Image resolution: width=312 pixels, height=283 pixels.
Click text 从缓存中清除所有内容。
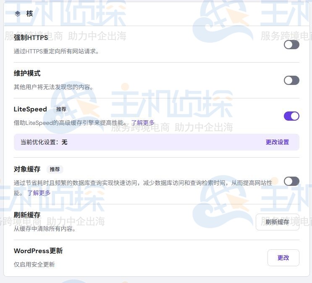tap(45, 229)
